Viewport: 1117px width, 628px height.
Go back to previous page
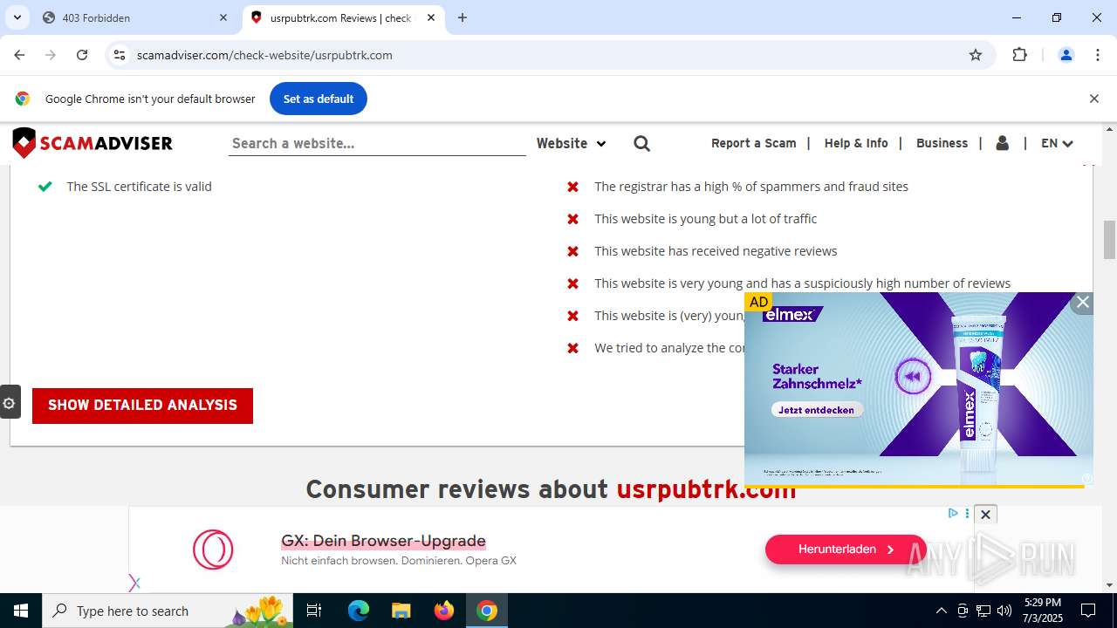click(19, 55)
